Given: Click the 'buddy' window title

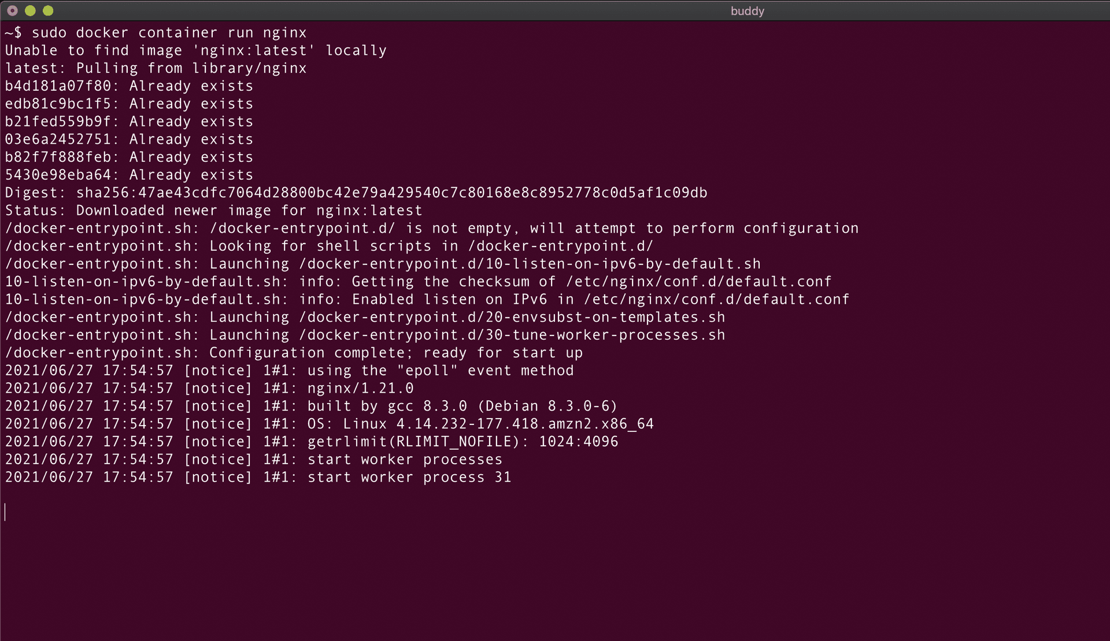Looking at the screenshot, I should coord(747,11).
